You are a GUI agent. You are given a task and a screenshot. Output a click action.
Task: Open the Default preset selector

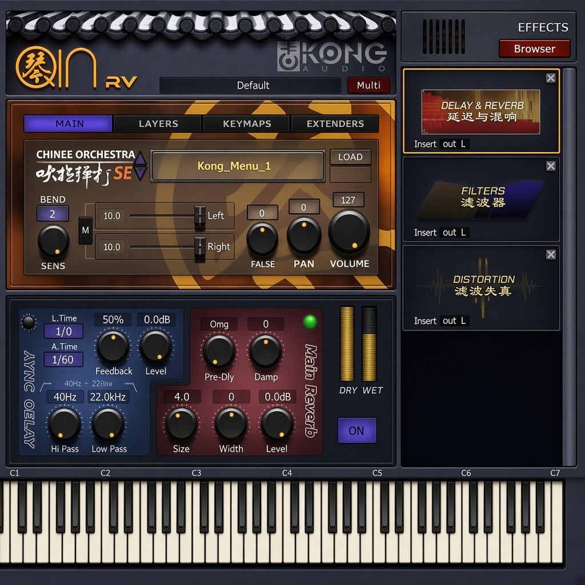point(250,86)
